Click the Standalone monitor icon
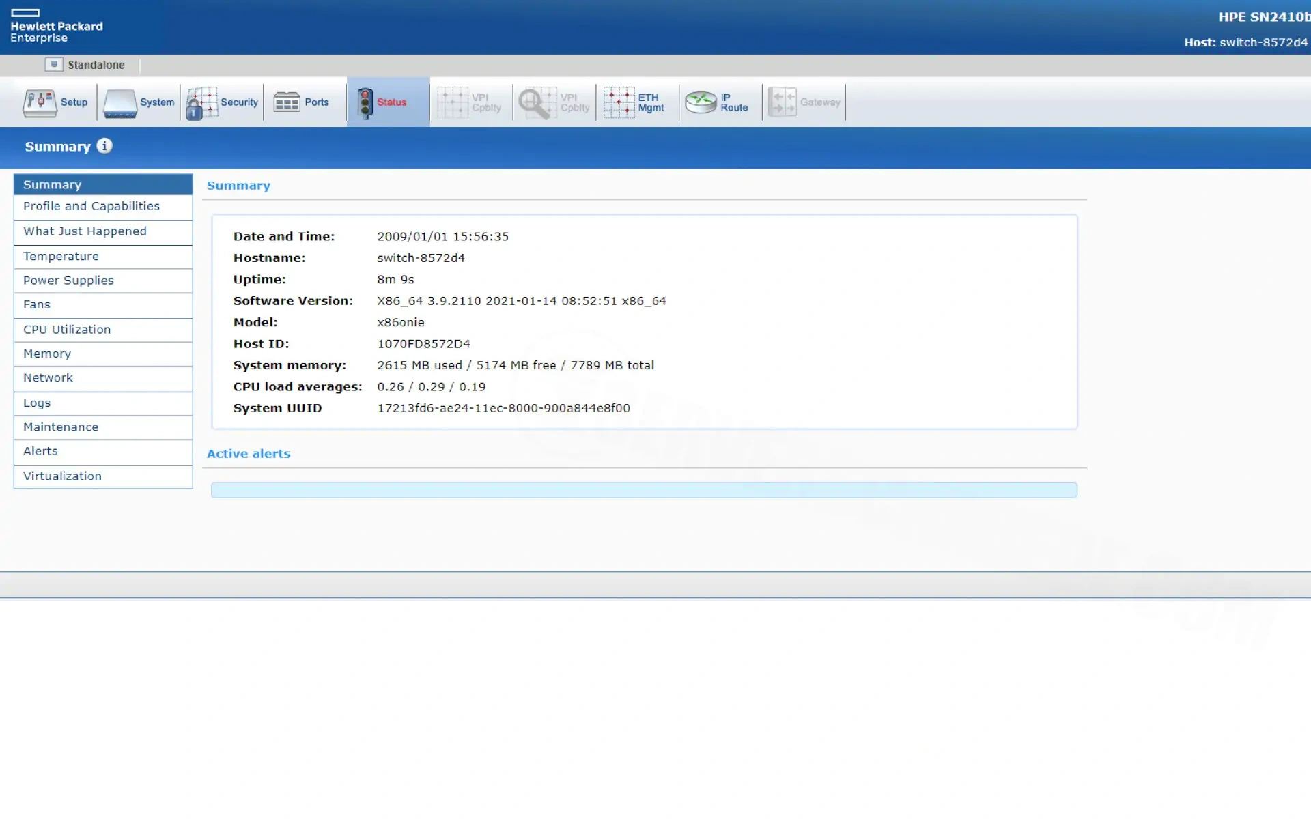This screenshot has height=819, width=1311. point(54,65)
